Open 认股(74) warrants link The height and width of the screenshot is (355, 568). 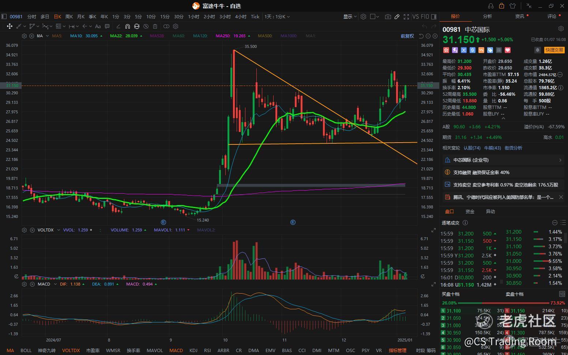tap(472, 148)
